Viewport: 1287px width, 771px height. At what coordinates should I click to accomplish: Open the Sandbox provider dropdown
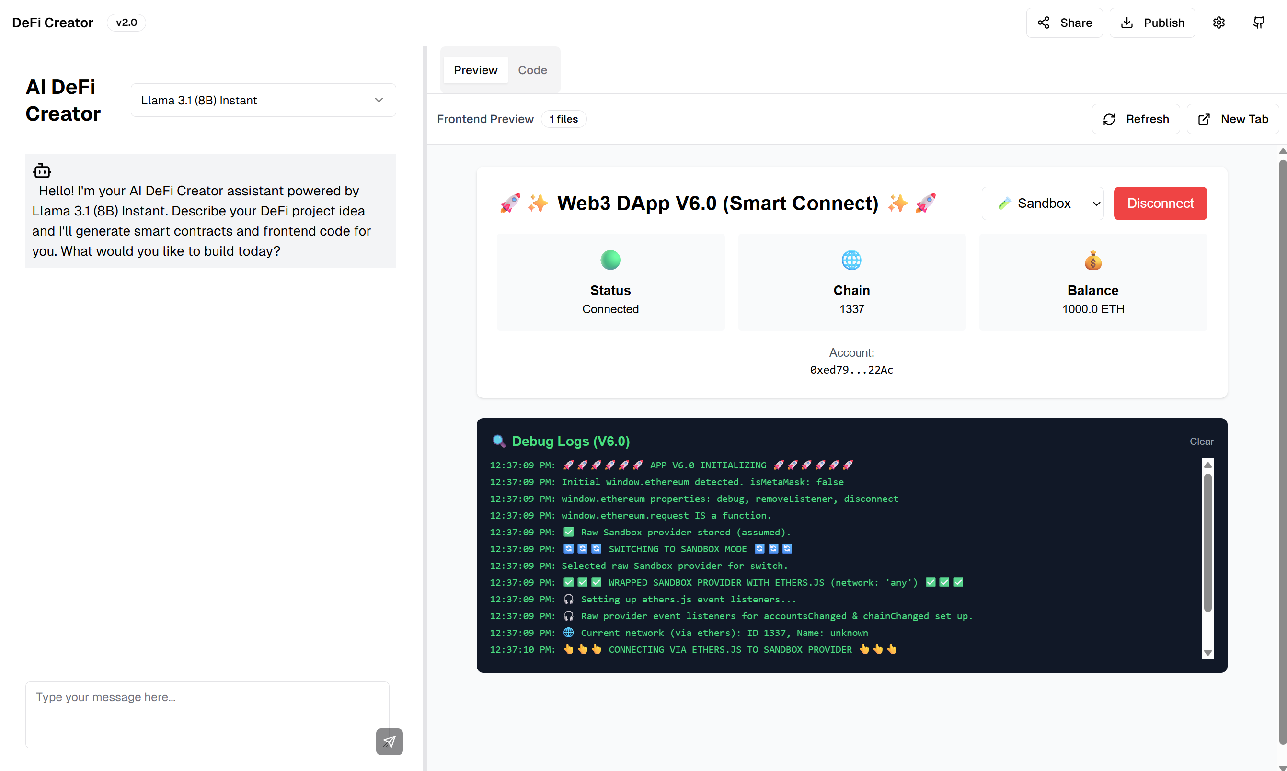click(1043, 203)
